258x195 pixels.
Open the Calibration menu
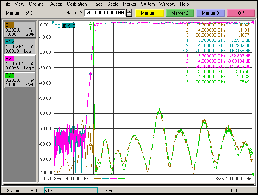[77, 4]
